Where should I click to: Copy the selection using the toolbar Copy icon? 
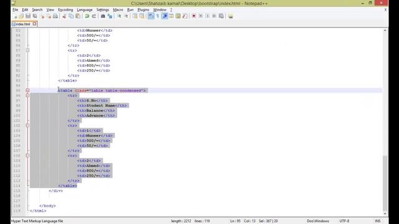[x=71, y=16]
